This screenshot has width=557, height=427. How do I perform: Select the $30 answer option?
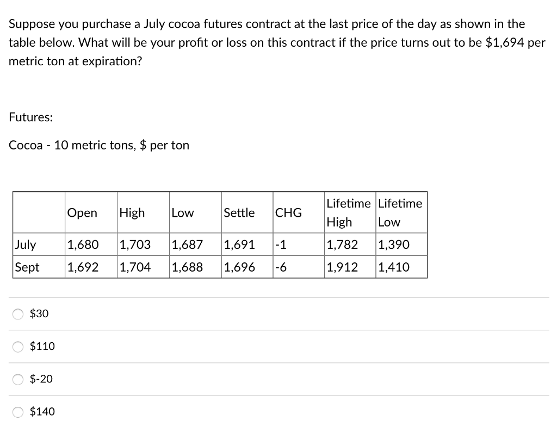click(x=18, y=313)
